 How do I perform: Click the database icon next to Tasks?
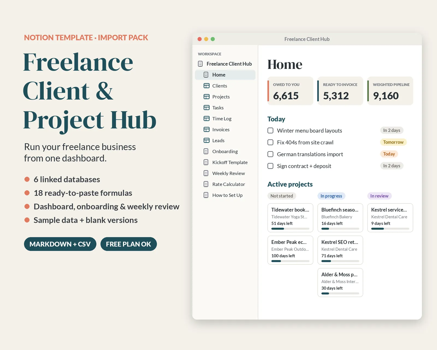pyautogui.click(x=206, y=107)
